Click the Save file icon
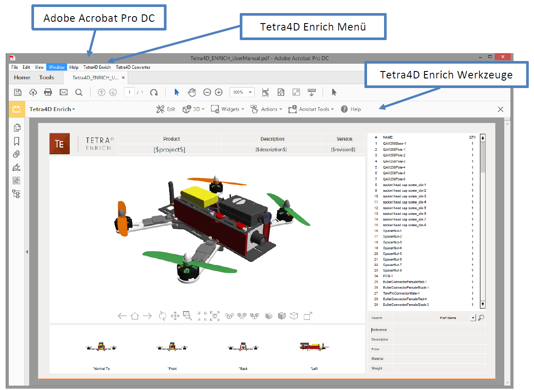Viewport: 534px width, 390px height. 17,92
